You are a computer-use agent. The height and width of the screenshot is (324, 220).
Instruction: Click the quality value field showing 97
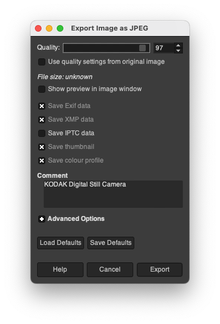pos(164,48)
